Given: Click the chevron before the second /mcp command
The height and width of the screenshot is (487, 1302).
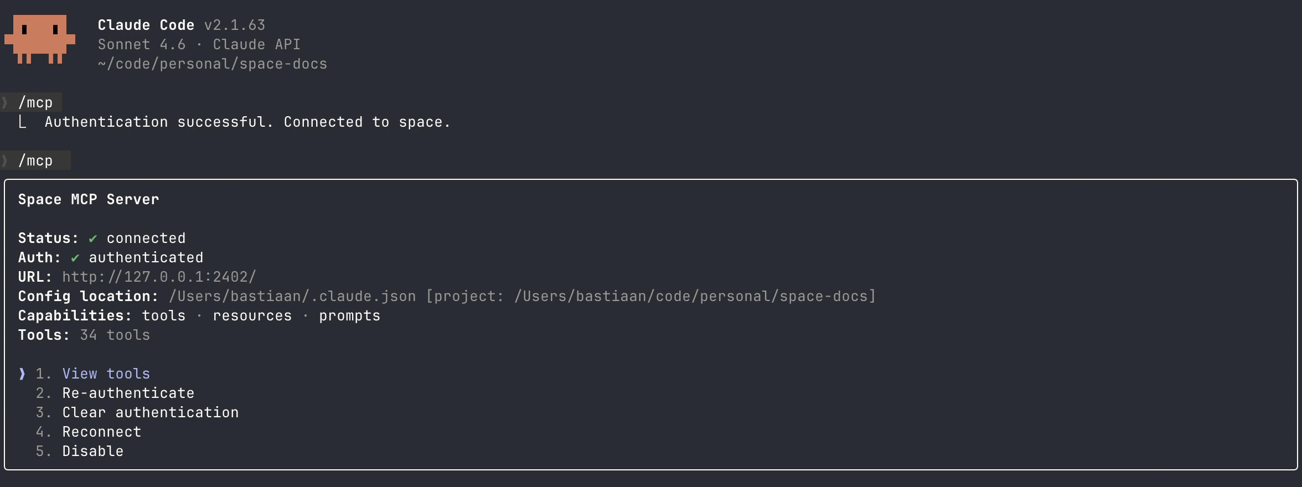Looking at the screenshot, I should click(x=4, y=160).
